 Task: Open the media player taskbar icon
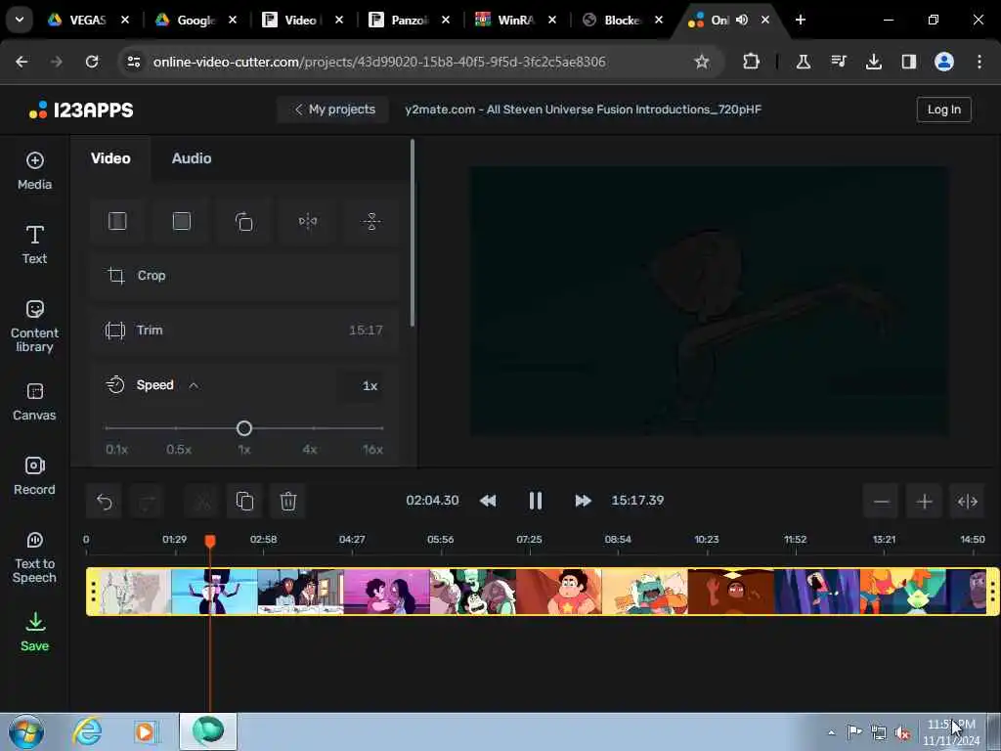(x=146, y=731)
